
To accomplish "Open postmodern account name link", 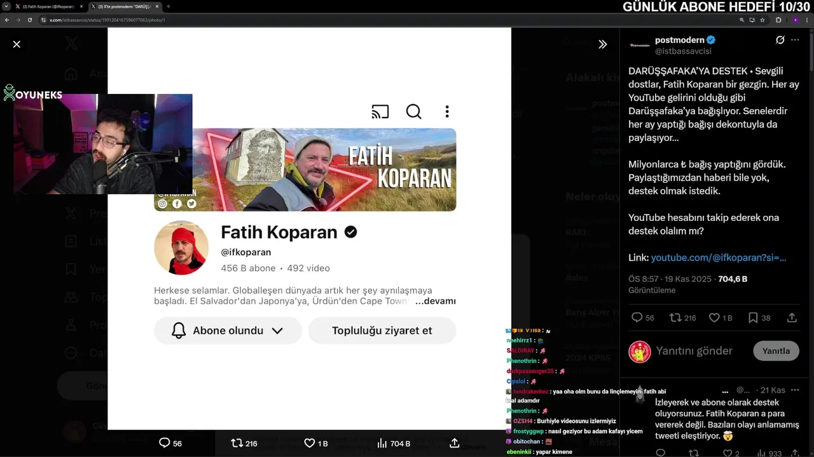I will click(x=679, y=40).
